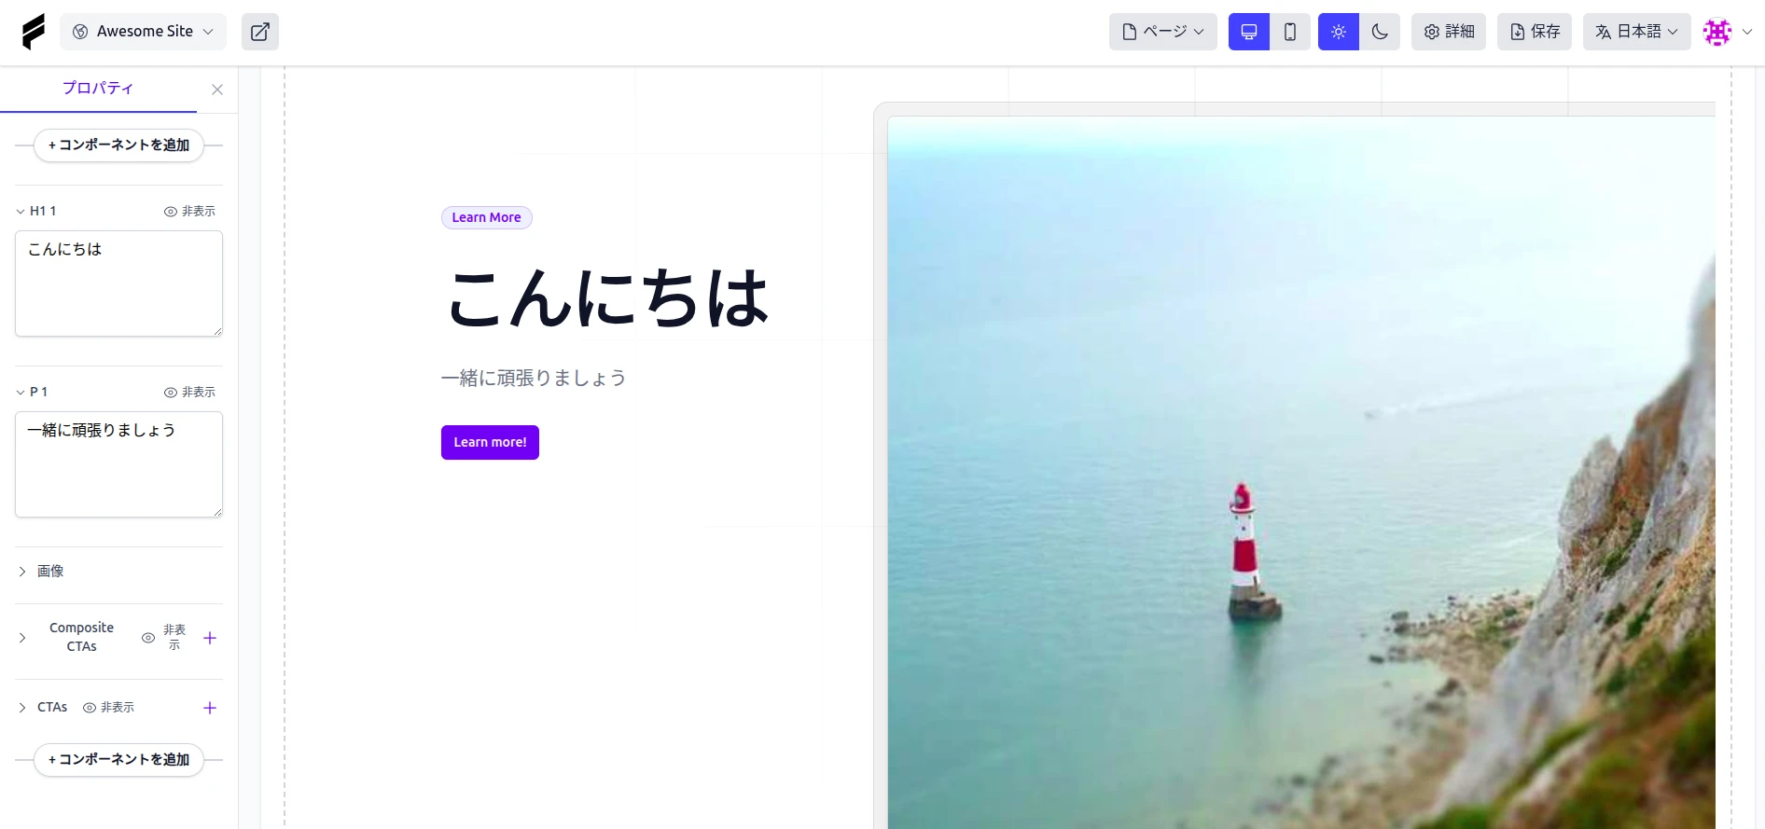
Task: Select the こんにちは heading in preview
Action: pyautogui.click(x=607, y=298)
